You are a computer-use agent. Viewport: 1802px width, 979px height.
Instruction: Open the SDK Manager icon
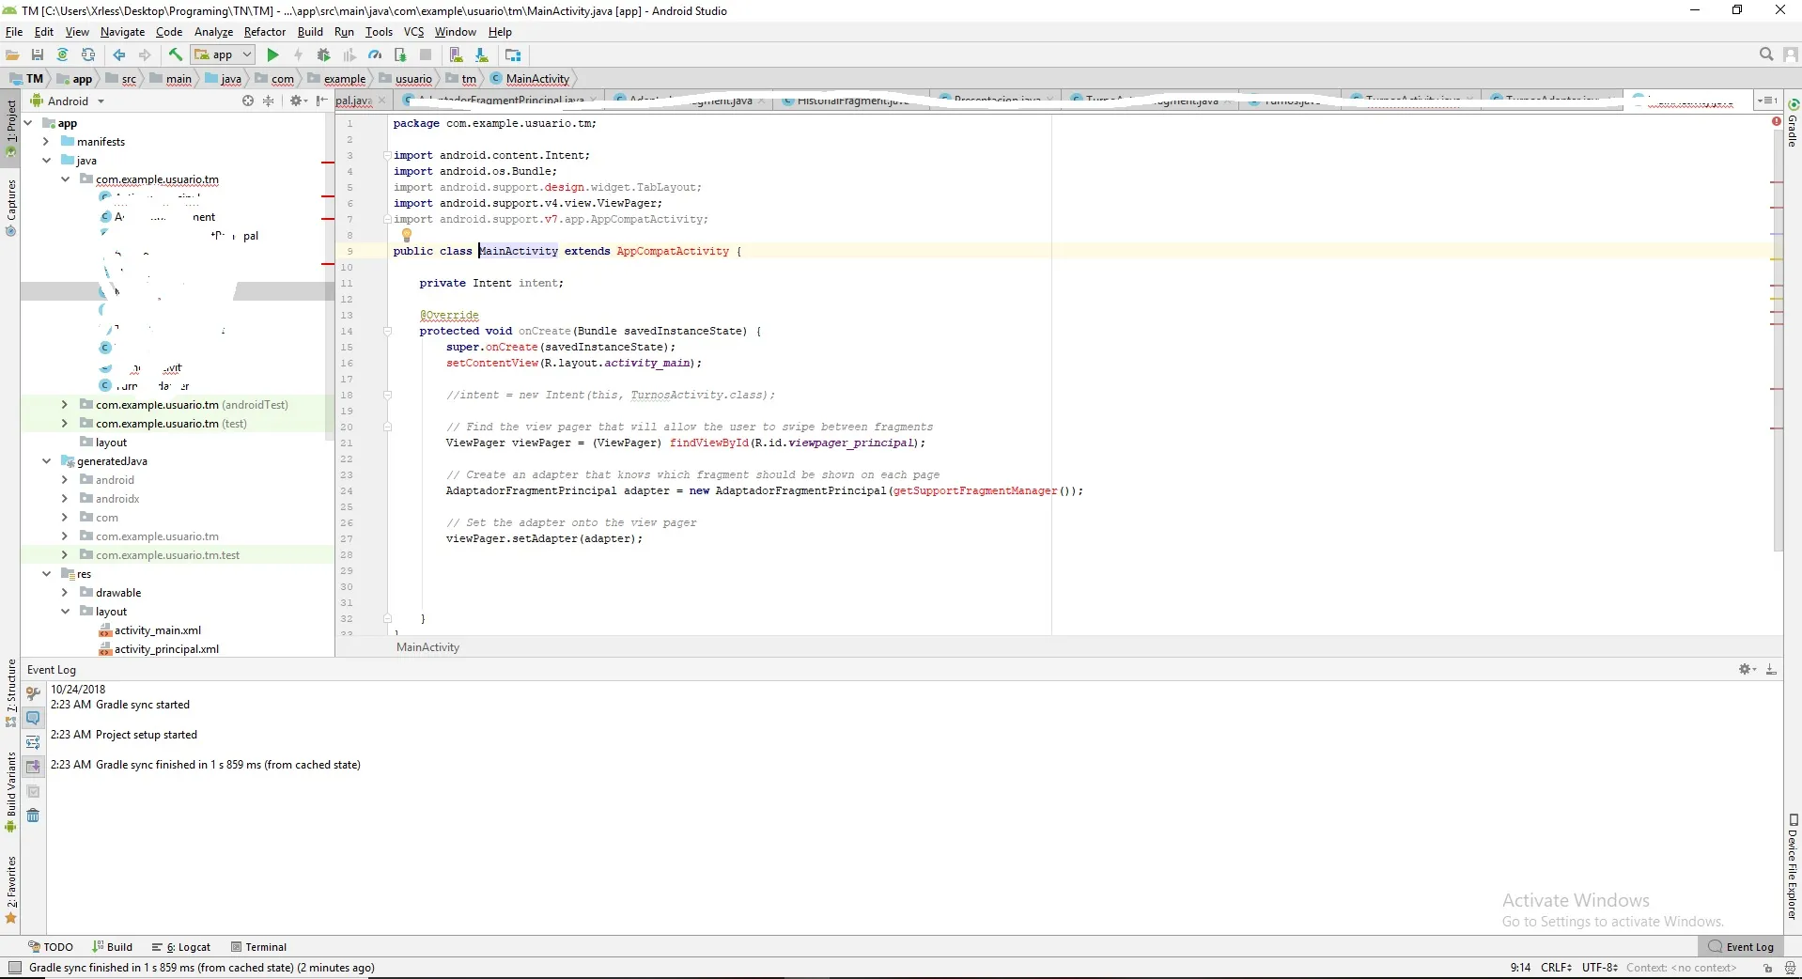coord(481,55)
